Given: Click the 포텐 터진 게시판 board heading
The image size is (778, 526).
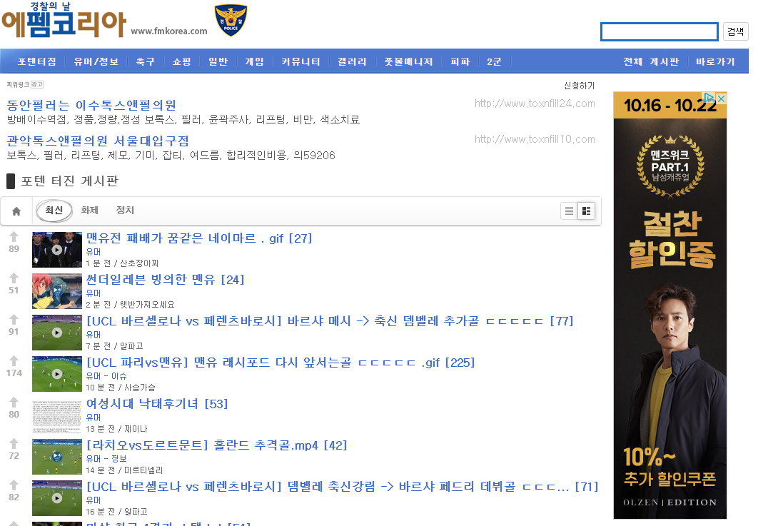Looking at the screenshot, I should [x=69, y=181].
